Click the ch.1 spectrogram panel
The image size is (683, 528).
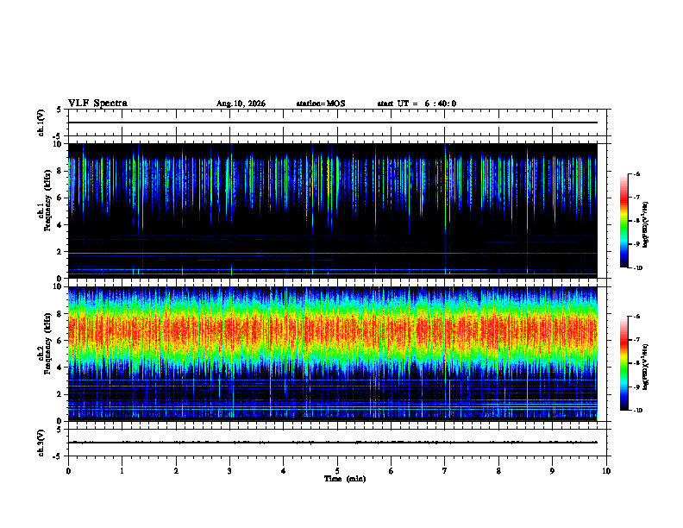pyautogui.click(x=332, y=211)
